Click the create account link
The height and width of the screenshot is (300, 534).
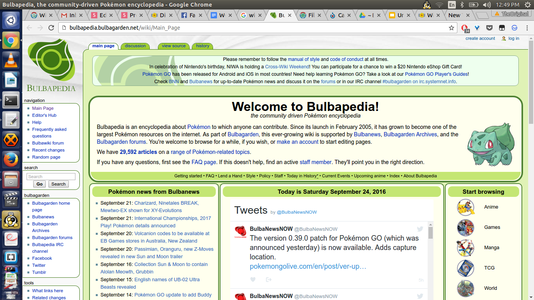click(480, 38)
